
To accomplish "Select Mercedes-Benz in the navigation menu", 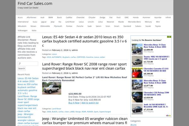I will coord(134,22).
